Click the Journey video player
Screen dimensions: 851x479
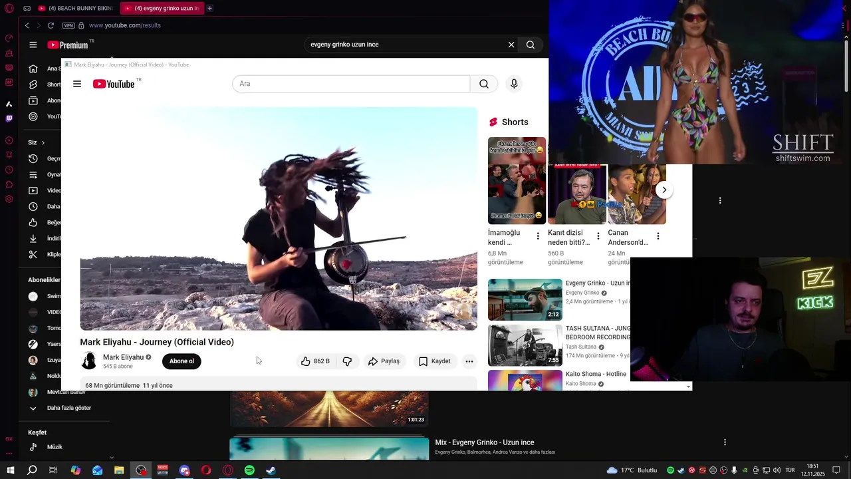point(279,219)
